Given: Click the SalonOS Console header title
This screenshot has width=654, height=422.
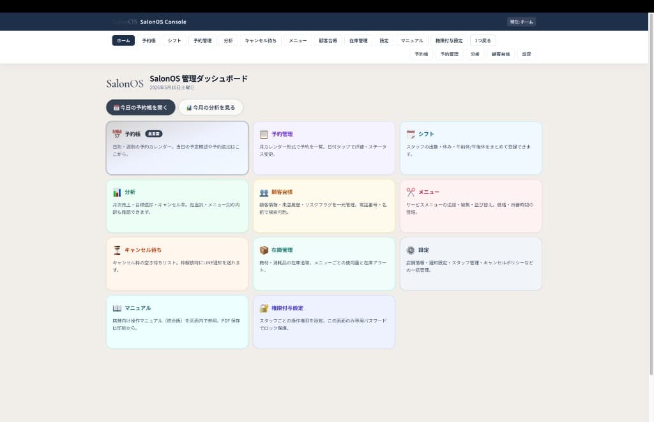Looking at the screenshot, I should point(163,22).
